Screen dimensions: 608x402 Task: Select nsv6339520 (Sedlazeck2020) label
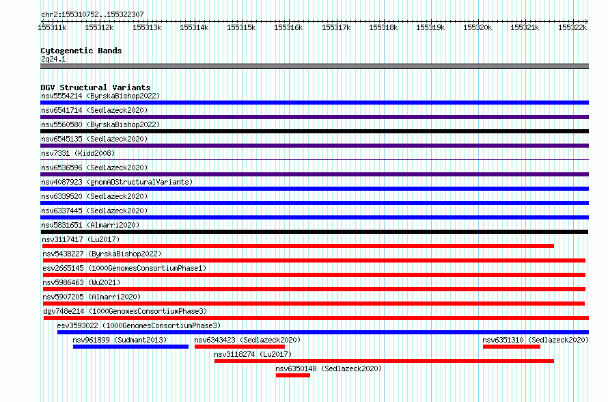coord(94,196)
